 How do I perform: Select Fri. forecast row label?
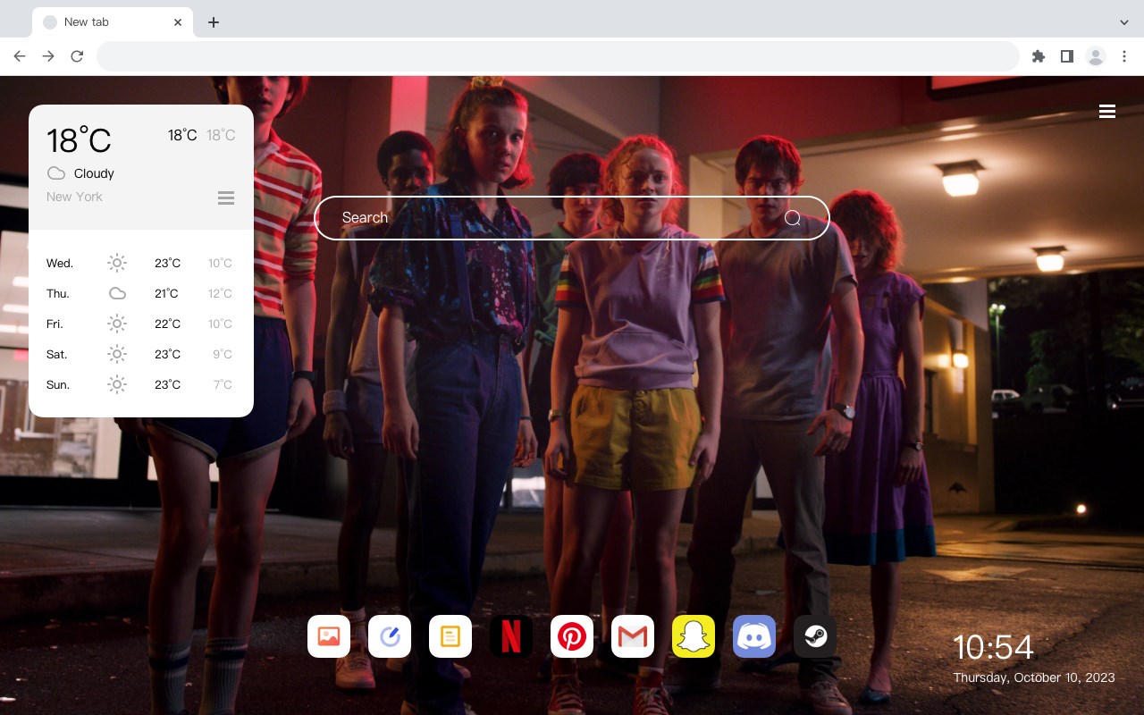coord(55,324)
